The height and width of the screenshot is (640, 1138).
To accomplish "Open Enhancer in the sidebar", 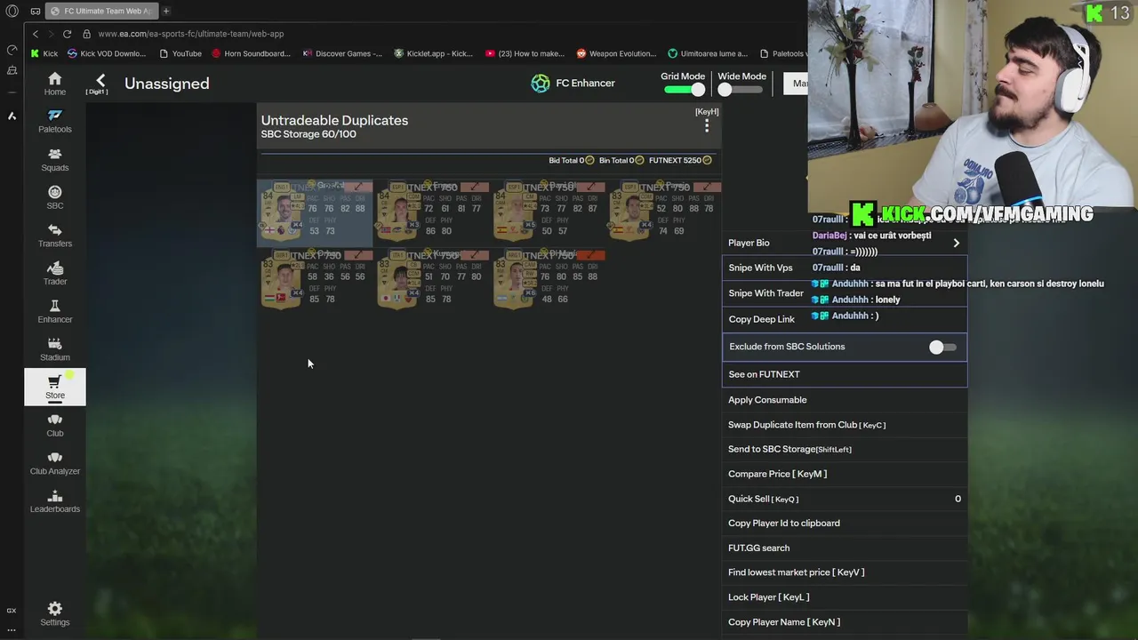I will click(55, 312).
